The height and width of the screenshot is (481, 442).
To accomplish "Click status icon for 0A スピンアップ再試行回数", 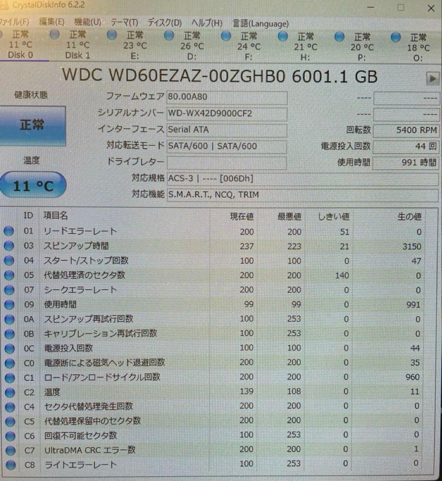I will coord(9,319).
